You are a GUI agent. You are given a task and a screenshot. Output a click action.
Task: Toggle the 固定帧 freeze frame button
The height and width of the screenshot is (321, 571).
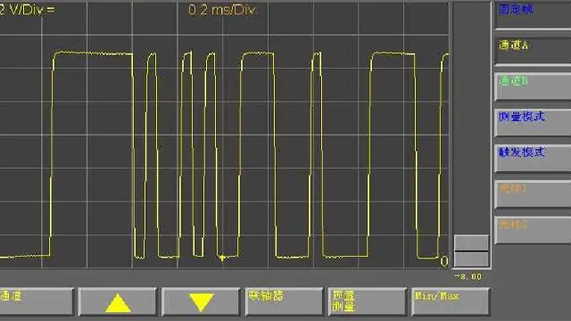tap(533, 15)
